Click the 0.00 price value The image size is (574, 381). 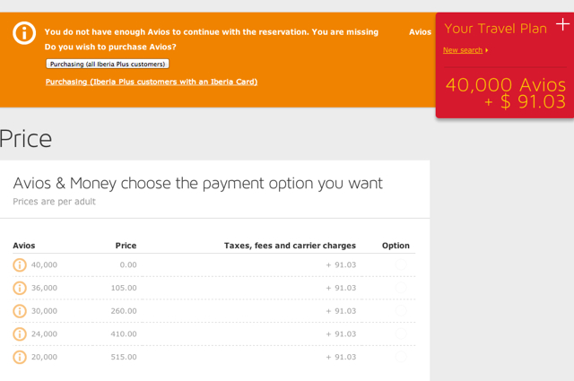128,264
